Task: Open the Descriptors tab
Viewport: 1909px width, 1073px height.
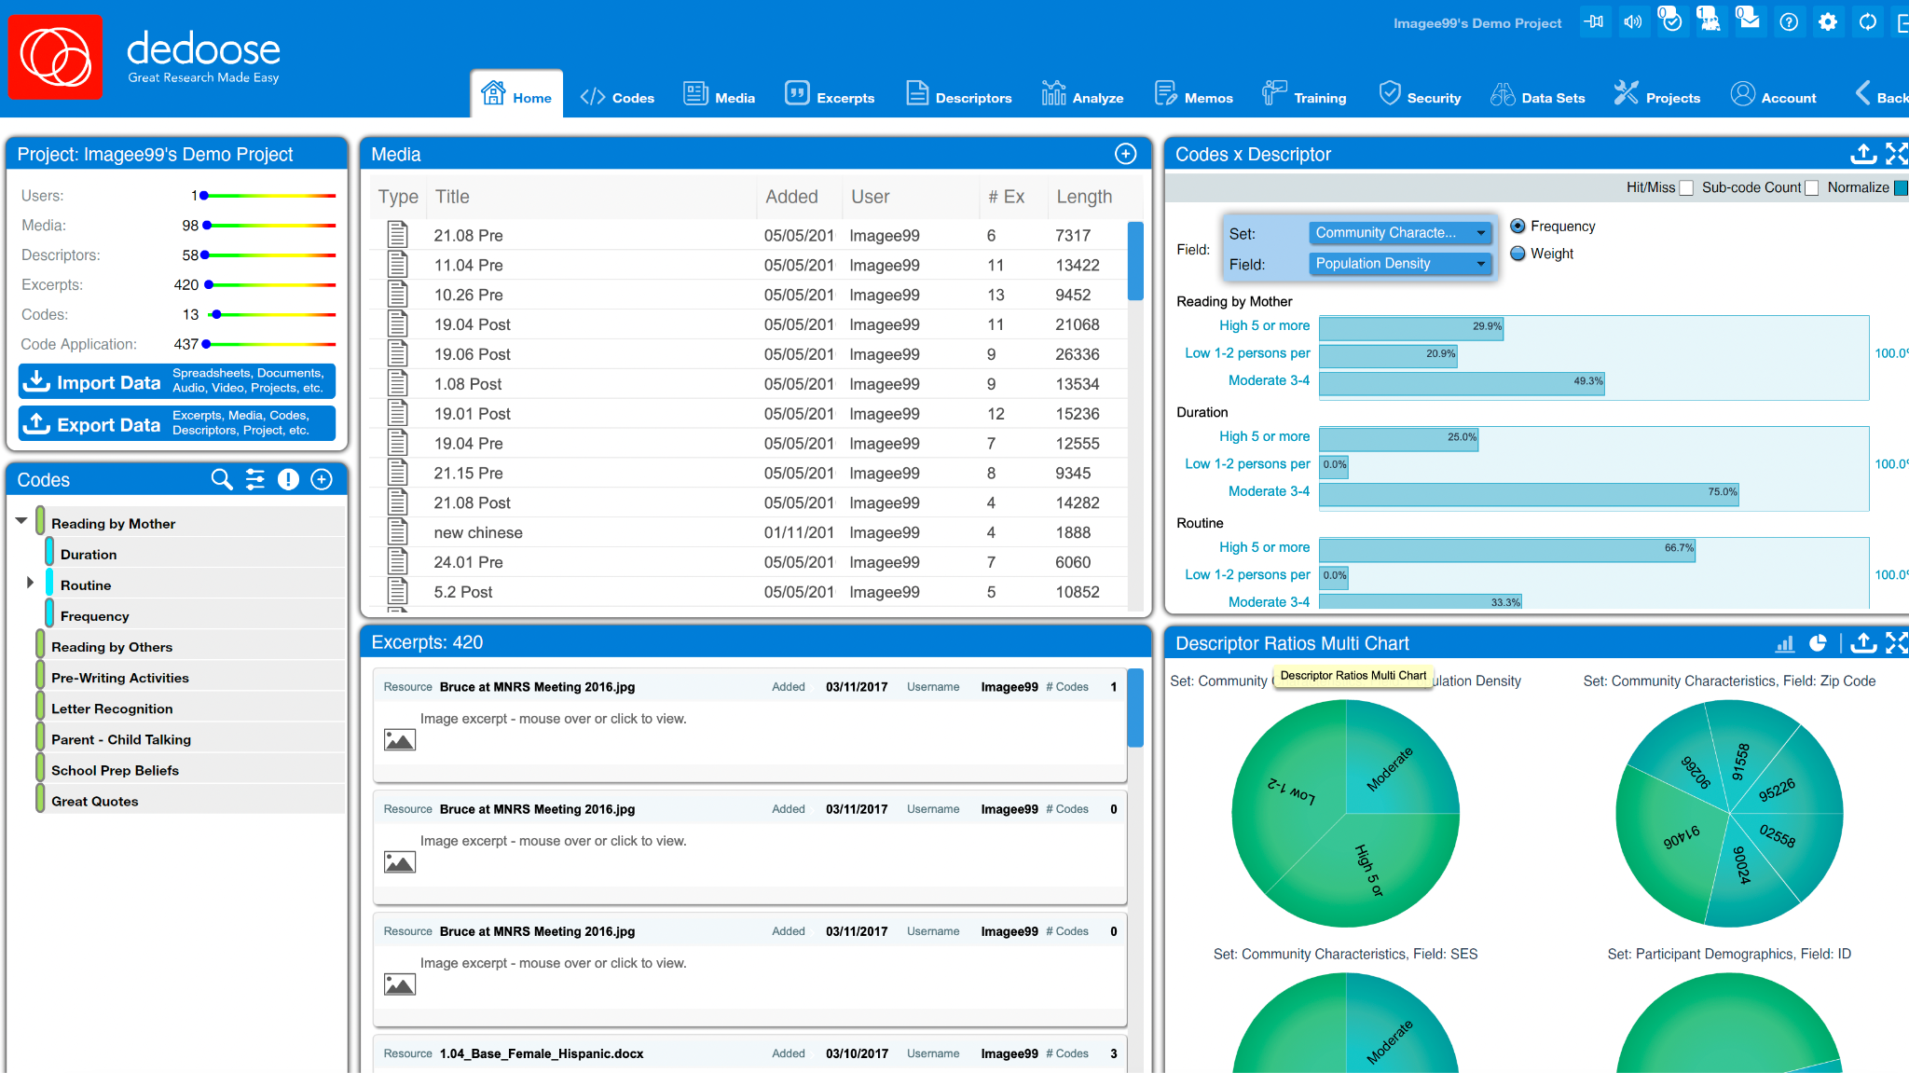Action: point(959,96)
